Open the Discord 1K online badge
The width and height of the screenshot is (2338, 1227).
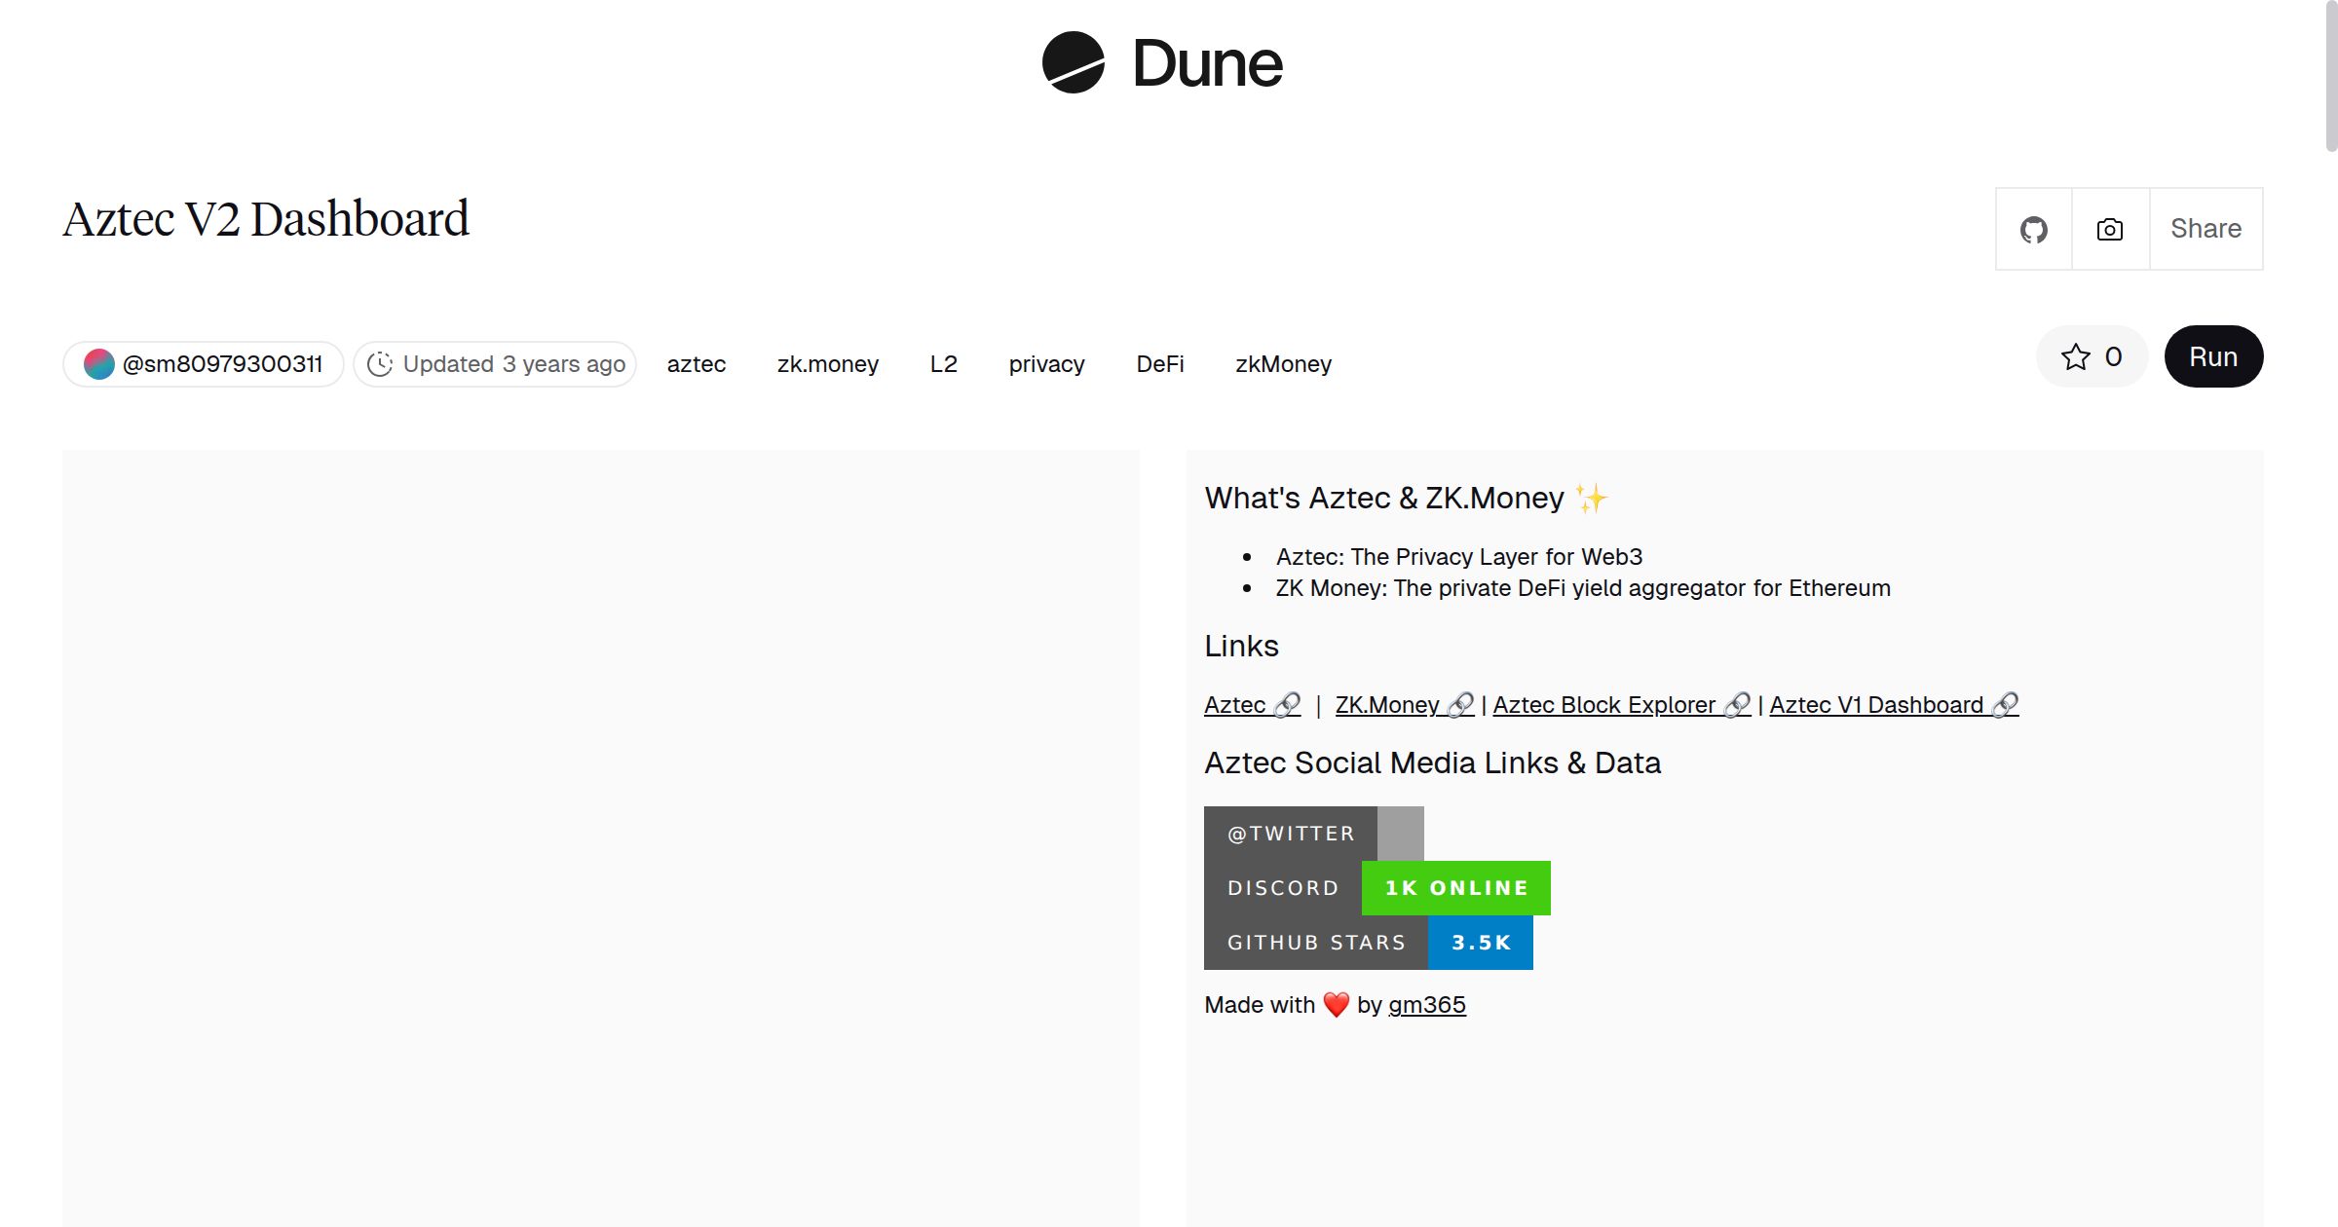[x=1376, y=888]
